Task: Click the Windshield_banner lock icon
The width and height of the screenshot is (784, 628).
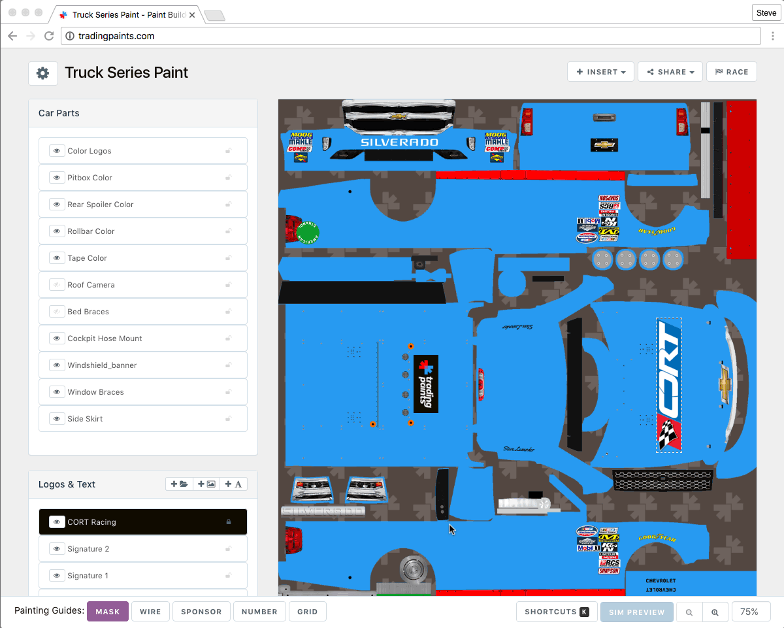Action: (229, 365)
